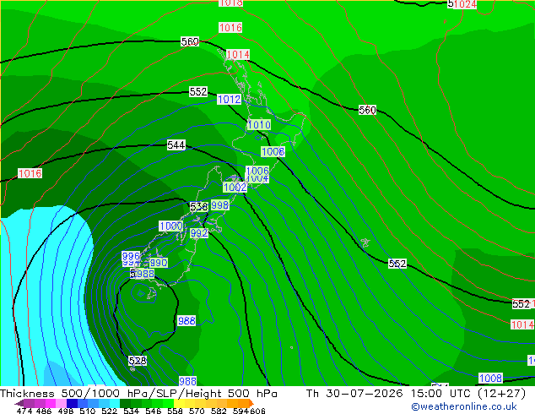Click the dark blue swatch in thickness legend
The height and width of the screenshot is (414, 535).
point(72,403)
